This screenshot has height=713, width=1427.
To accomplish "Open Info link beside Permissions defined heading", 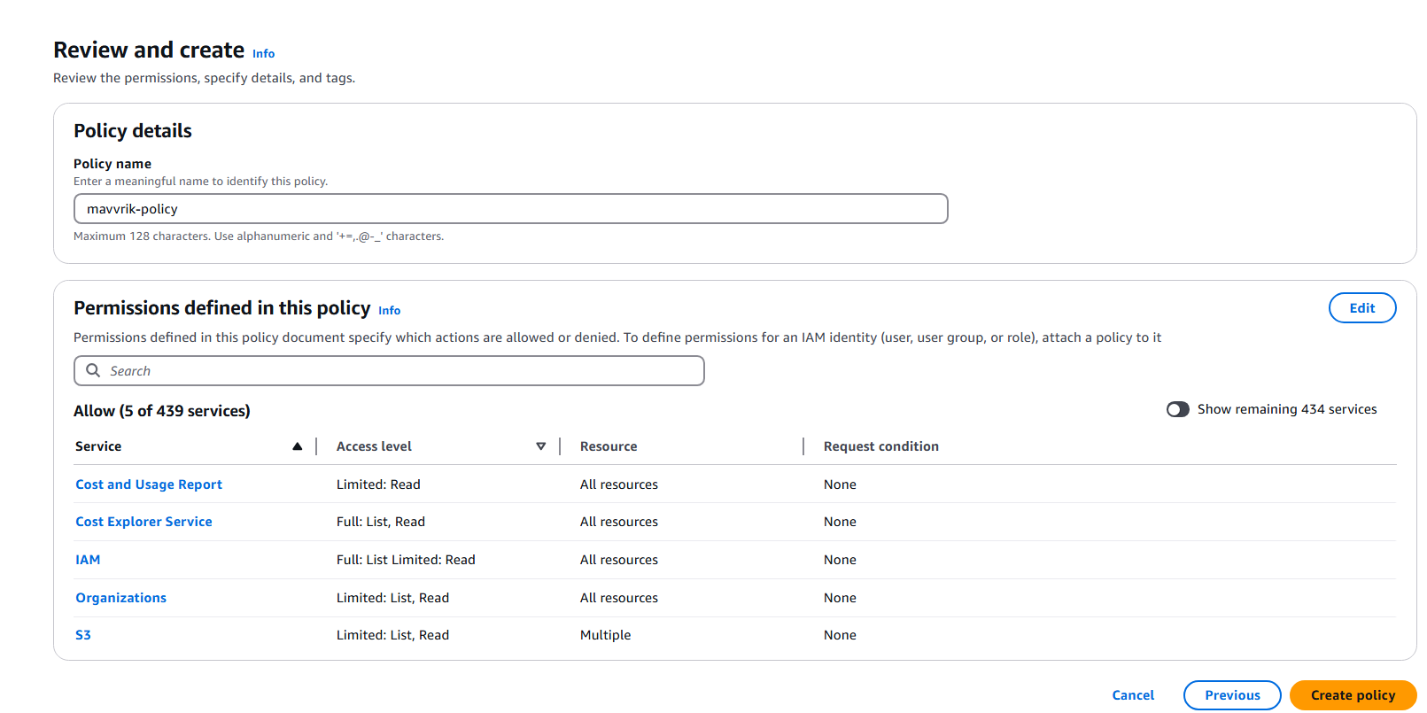I will [x=389, y=311].
